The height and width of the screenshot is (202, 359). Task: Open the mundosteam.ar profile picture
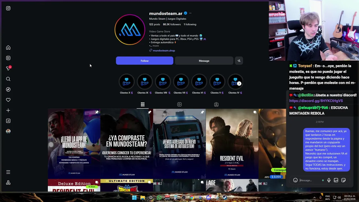pyautogui.click(x=130, y=30)
